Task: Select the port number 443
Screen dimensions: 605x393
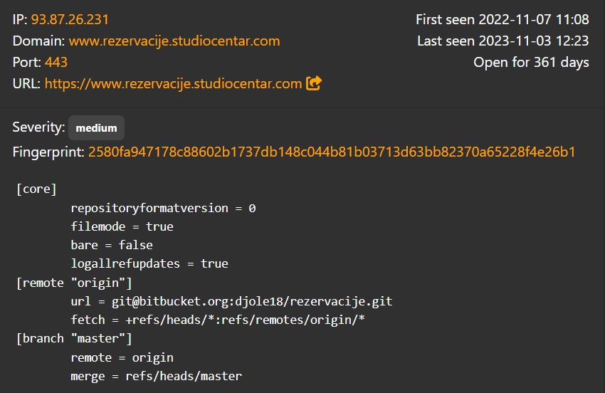Action: [x=56, y=62]
